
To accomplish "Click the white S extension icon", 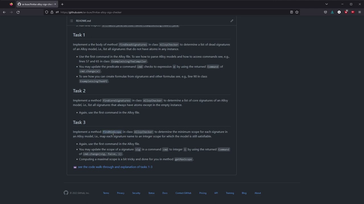I will tap(339, 12).
